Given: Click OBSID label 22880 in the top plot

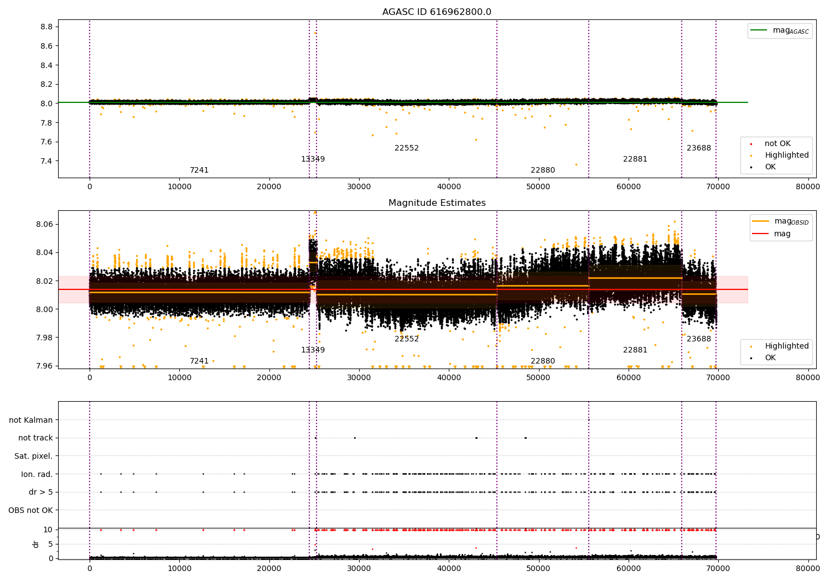Looking at the screenshot, I should tap(543, 170).
